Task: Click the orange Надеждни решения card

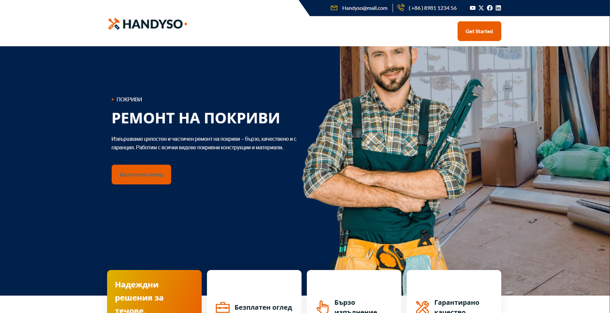Action: 154,292
